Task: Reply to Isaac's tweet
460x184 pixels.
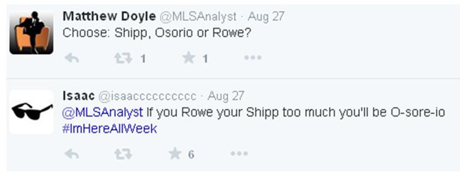Action: 72,154
